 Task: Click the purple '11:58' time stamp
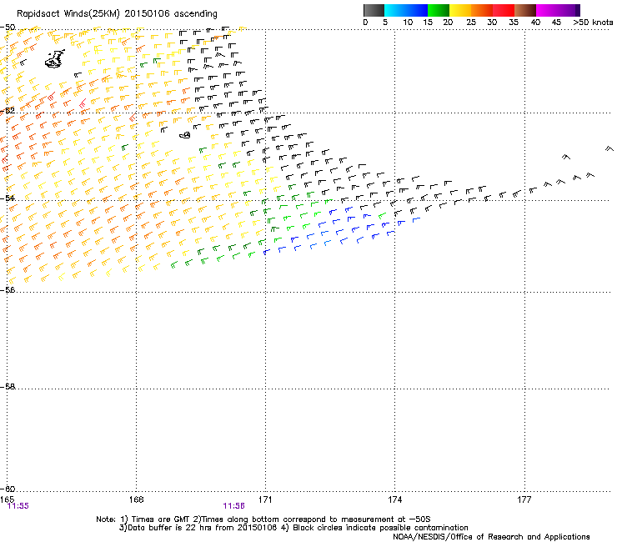tap(233, 506)
